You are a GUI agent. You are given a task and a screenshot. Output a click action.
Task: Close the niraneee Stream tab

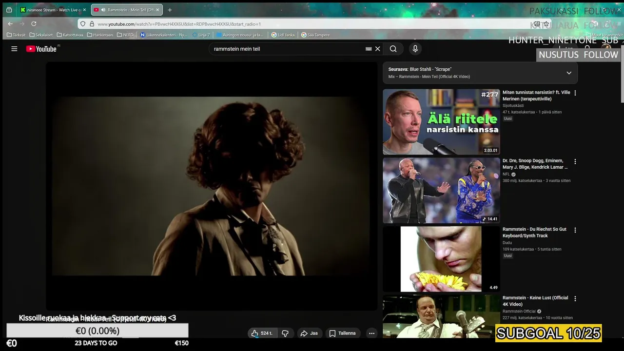[x=84, y=10]
